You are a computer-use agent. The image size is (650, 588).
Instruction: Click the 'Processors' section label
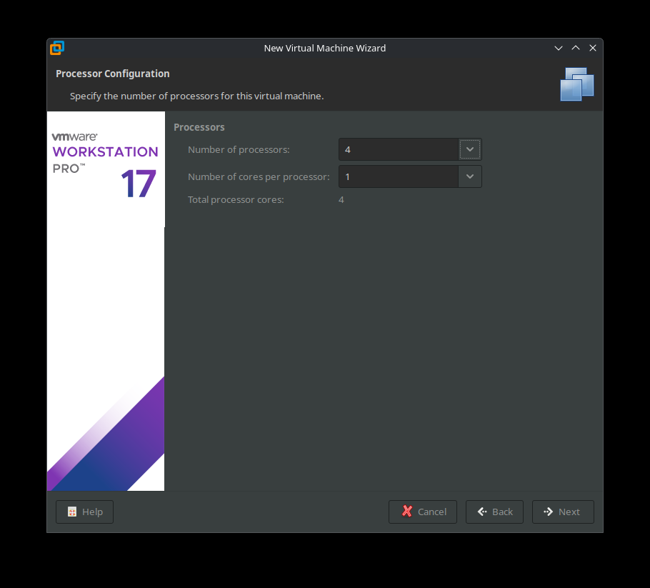(199, 127)
